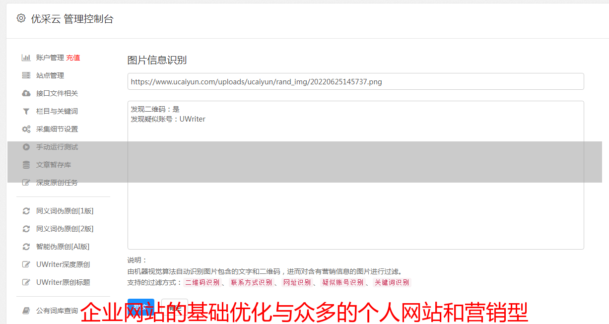Click the refresh icon beside 智能伪原创[AI版]
This screenshot has height=324, width=609.
coord(26,247)
